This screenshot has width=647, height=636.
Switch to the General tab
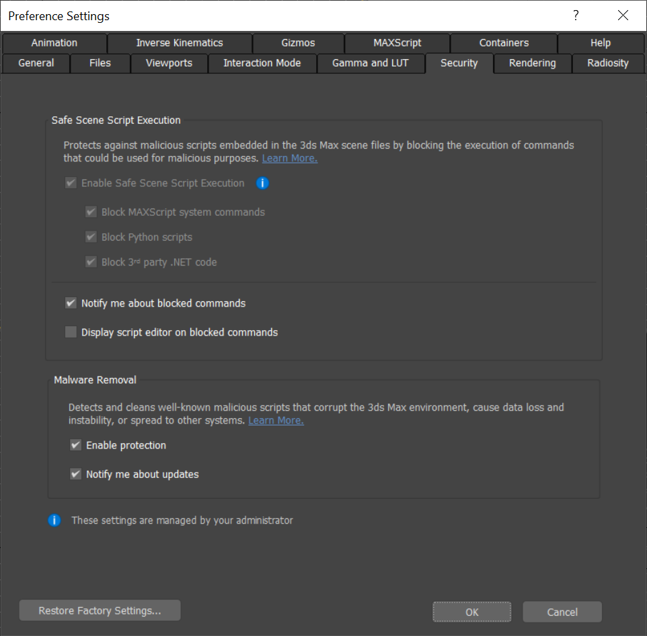[36, 63]
